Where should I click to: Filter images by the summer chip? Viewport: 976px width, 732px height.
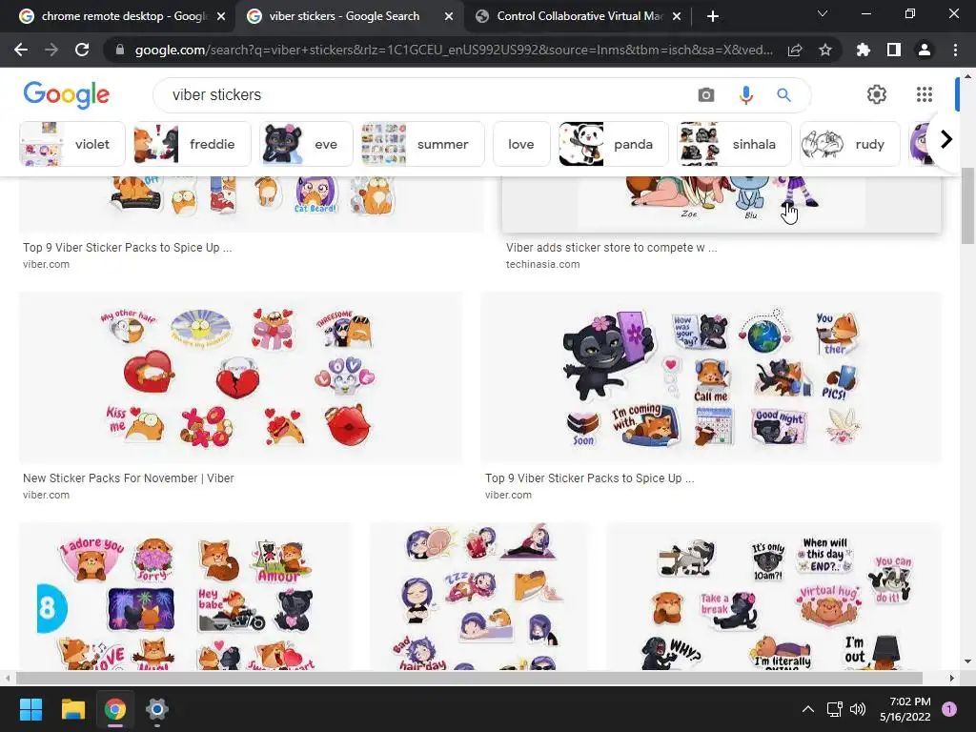click(422, 144)
